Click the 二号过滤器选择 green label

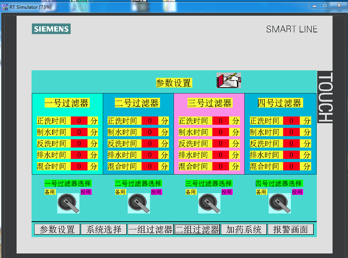point(138,183)
